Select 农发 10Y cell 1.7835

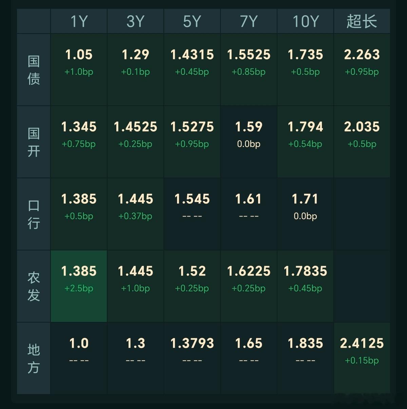305,286
